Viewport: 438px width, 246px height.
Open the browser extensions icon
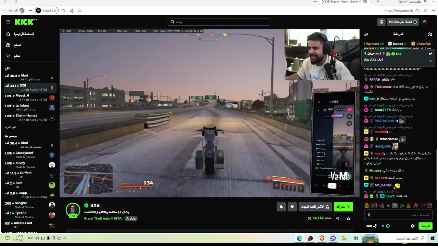click(72, 11)
